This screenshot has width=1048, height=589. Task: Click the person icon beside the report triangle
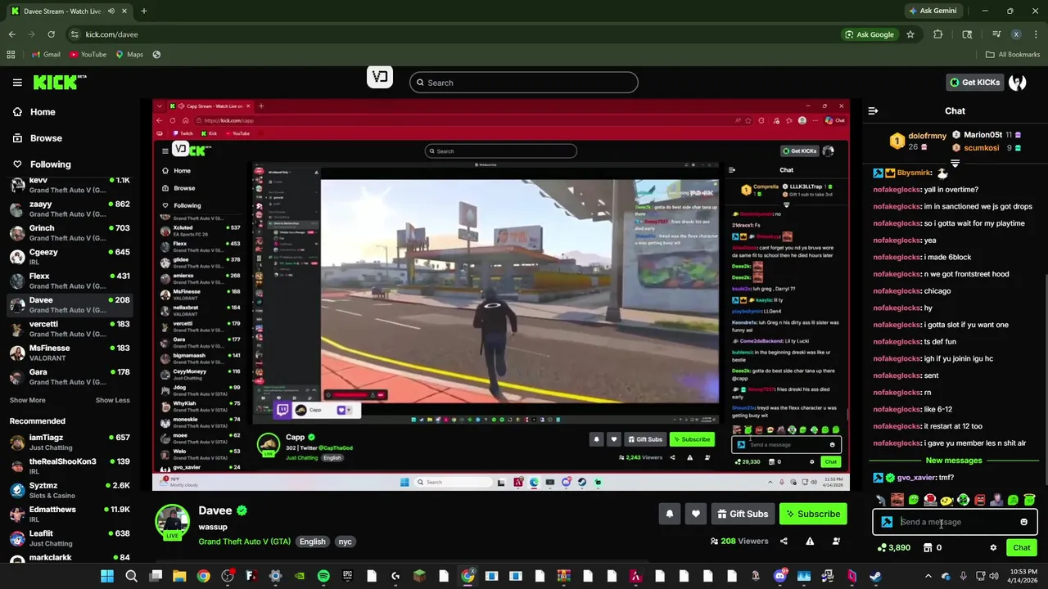click(836, 541)
